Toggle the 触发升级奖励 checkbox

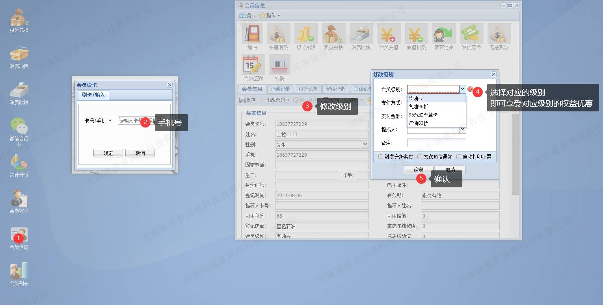pyautogui.click(x=381, y=157)
